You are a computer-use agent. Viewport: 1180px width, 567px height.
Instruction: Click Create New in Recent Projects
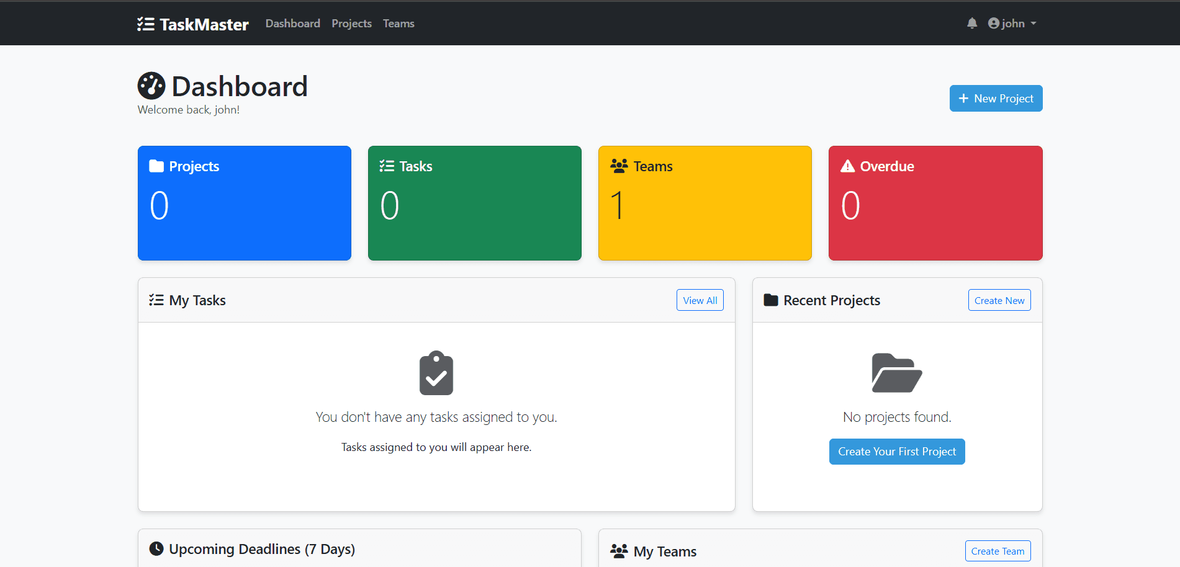(x=999, y=300)
